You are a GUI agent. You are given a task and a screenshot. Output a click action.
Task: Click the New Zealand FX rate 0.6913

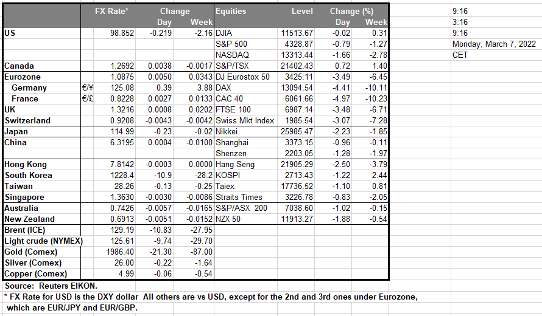tap(121, 219)
